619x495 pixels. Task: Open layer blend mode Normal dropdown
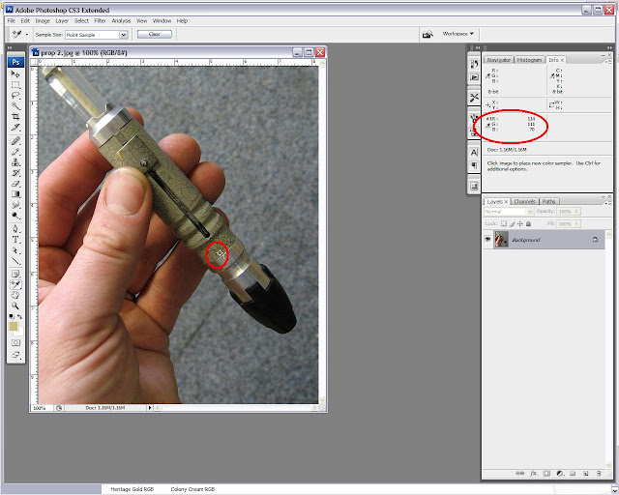tap(509, 212)
